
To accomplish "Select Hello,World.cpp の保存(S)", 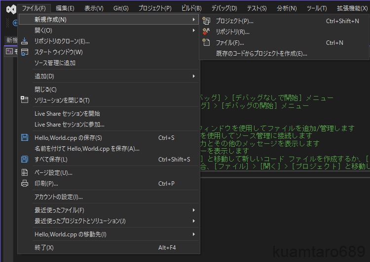I will (x=109, y=137).
